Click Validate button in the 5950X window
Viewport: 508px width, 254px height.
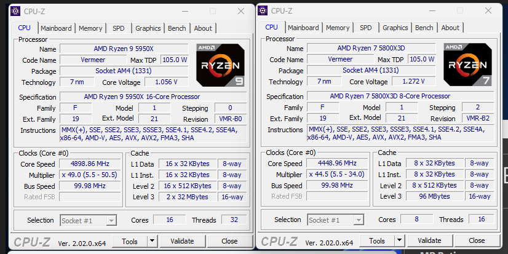click(x=182, y=241)
